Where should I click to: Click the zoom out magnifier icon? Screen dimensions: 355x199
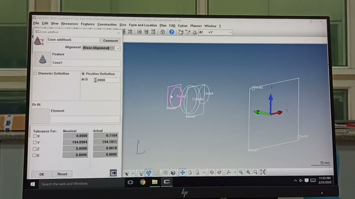click(241, 172)
